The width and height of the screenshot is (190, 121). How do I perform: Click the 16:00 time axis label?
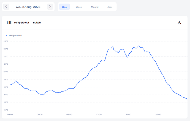tap(129, 114)
